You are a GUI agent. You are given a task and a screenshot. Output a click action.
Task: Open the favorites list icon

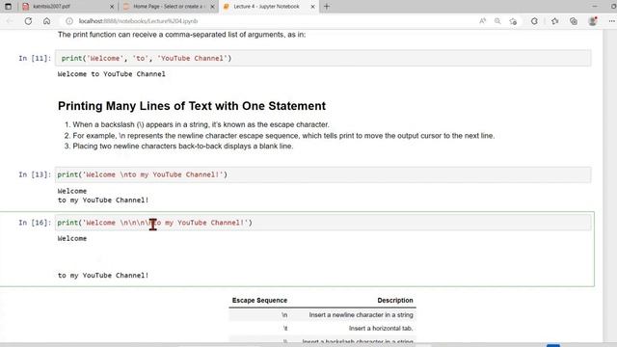[555, 21]
